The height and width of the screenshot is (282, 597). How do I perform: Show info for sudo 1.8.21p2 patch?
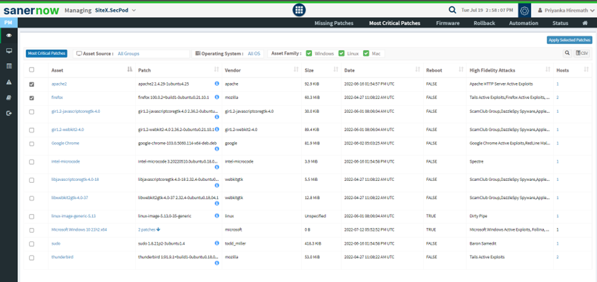tap(217, 243)
